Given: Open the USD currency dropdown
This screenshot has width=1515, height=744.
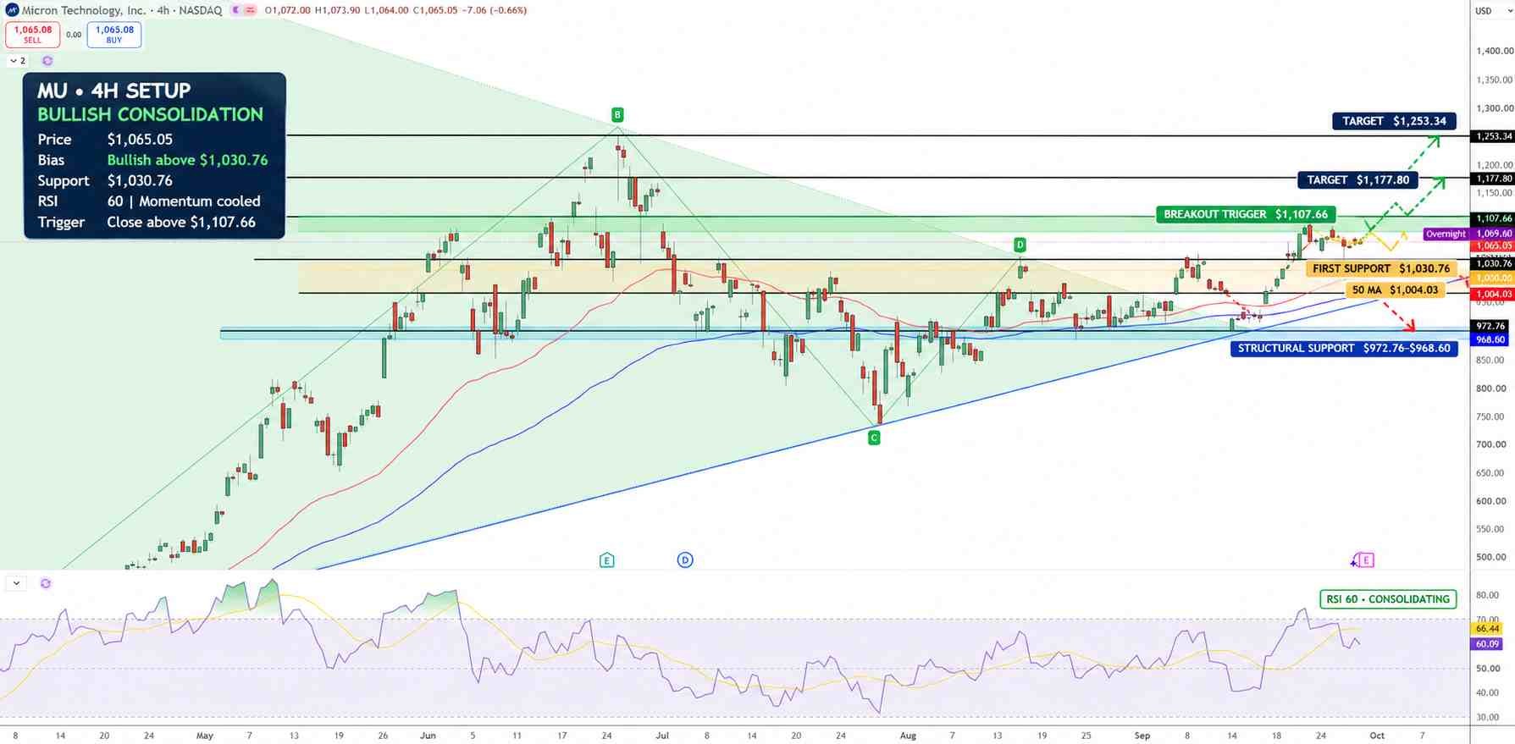Looking at the screenshot, I should point(1484,11).
